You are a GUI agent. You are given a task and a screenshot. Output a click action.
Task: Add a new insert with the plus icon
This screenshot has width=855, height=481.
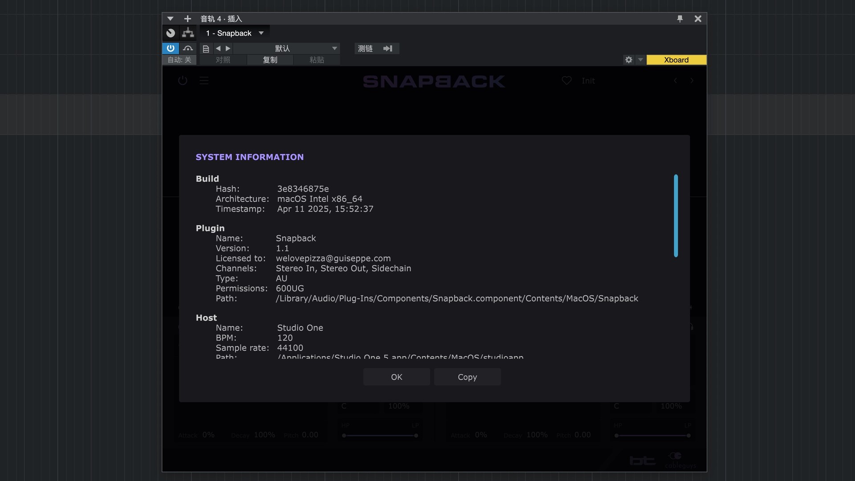187,19
